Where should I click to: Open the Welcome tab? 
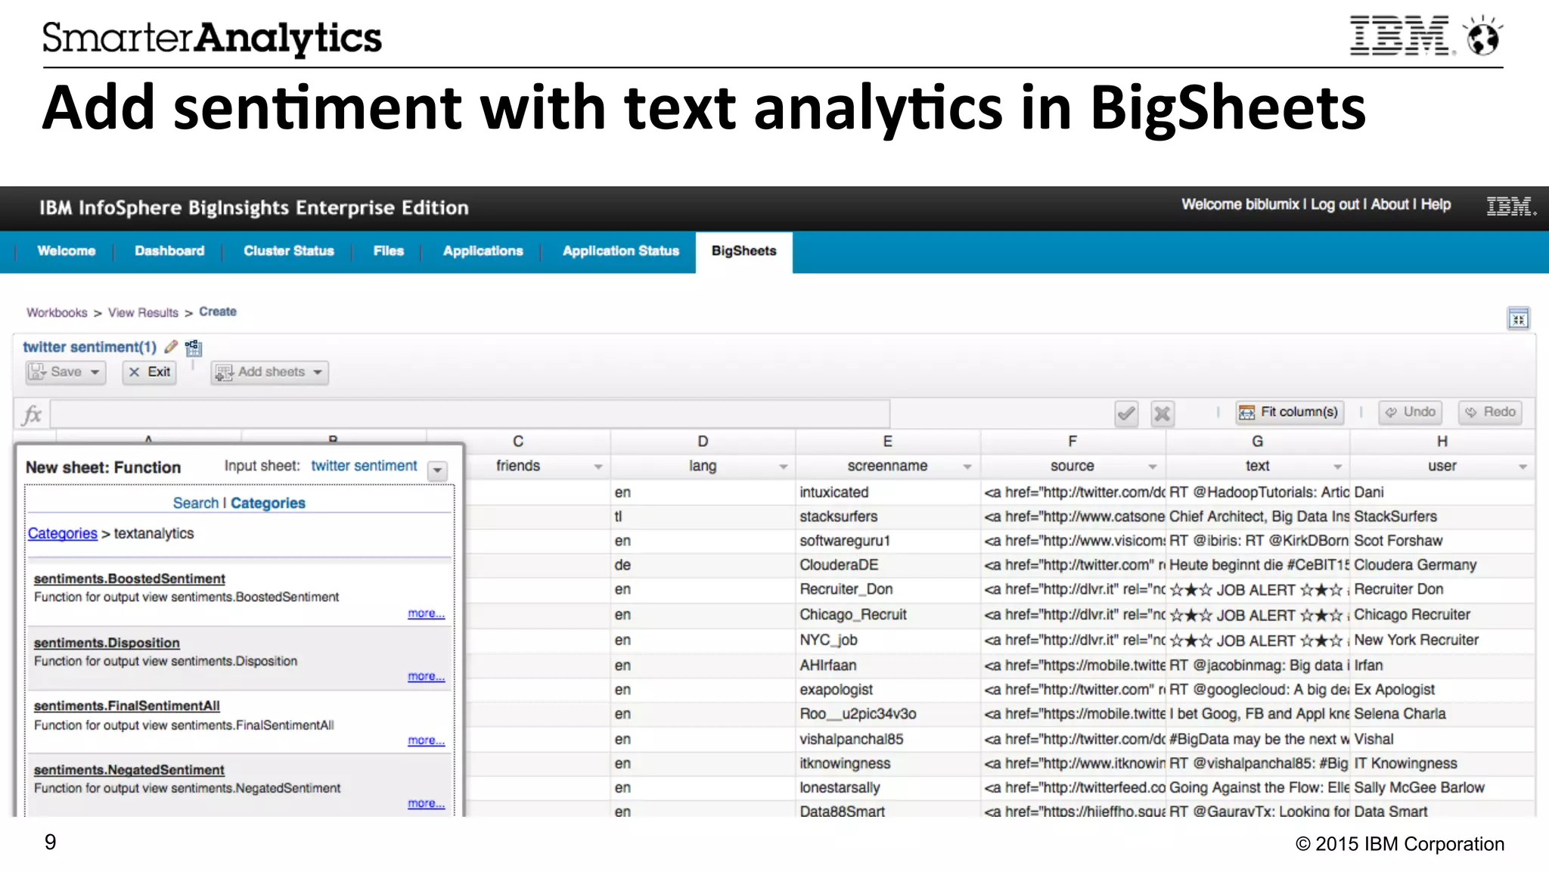[67, 251]
